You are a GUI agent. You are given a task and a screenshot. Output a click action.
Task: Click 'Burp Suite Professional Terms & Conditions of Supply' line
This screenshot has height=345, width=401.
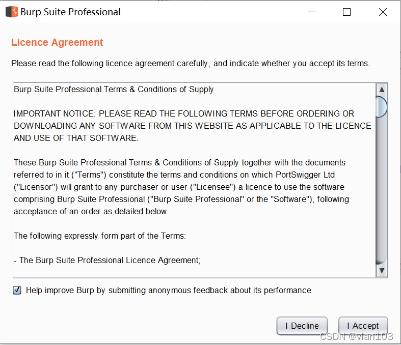pos(114,90)
